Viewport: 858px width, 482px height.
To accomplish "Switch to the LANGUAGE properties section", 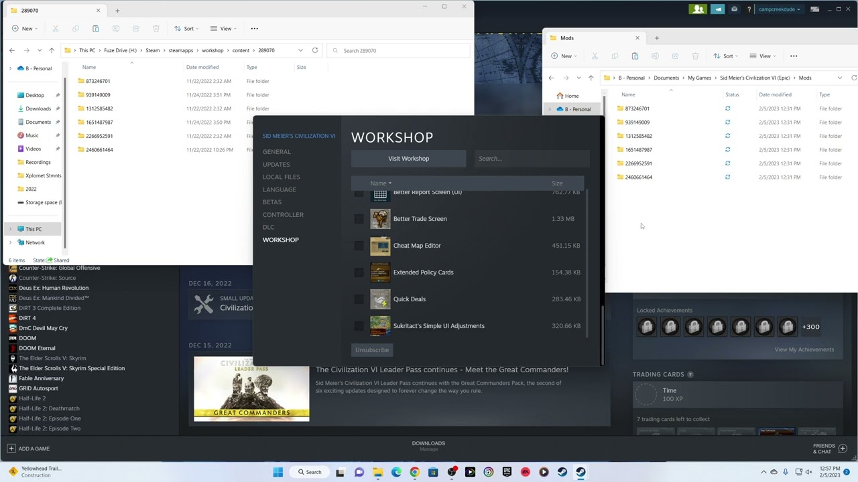I will [x=280, y=190].
